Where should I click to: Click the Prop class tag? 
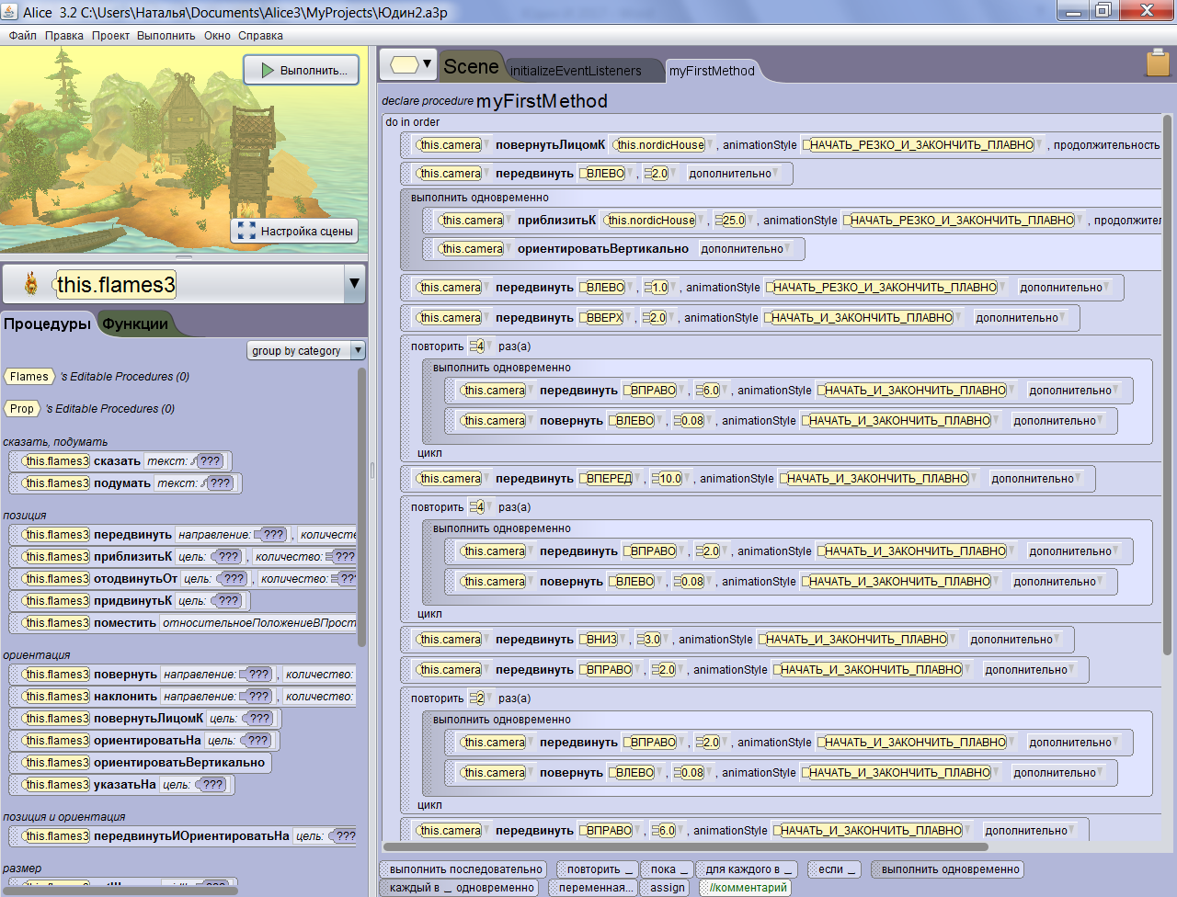(x=22, y=409)
